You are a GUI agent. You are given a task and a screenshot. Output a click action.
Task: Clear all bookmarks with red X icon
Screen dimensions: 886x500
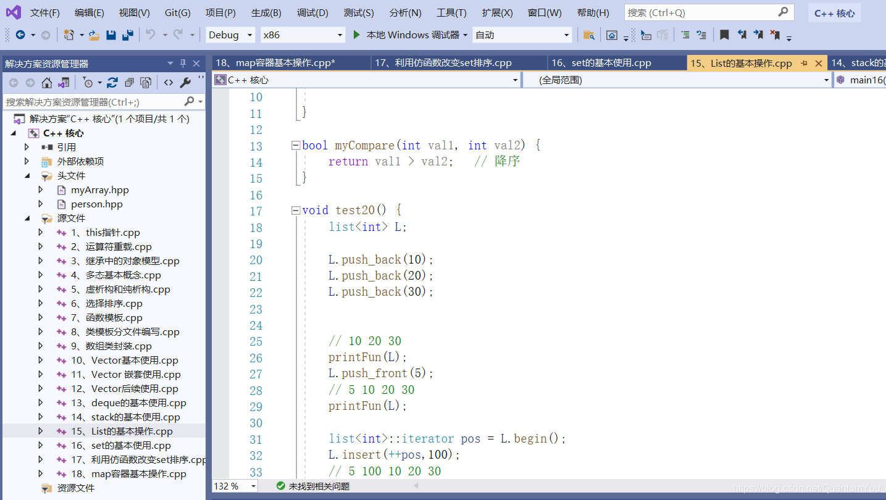tap(775, 35)
